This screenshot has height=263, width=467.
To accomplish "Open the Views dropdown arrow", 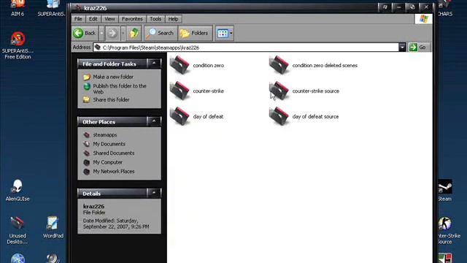I will [231, 34].
